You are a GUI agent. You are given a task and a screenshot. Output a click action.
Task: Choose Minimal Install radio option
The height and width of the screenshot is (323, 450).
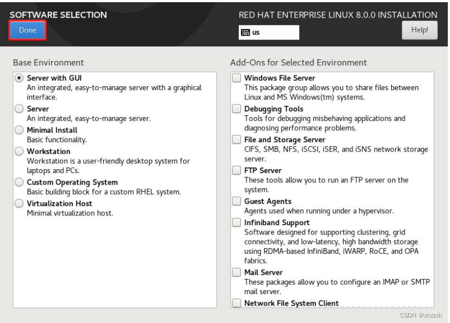[19, 130]
